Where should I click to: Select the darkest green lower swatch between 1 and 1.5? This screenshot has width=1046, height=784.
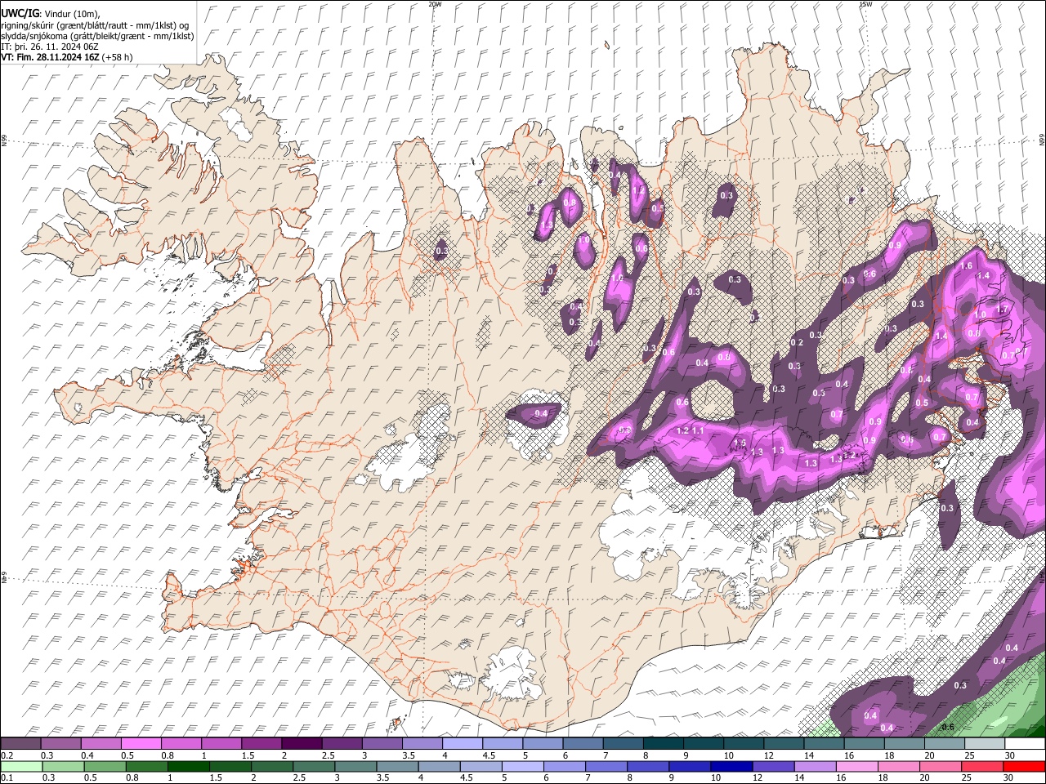(x=188, y=767)
